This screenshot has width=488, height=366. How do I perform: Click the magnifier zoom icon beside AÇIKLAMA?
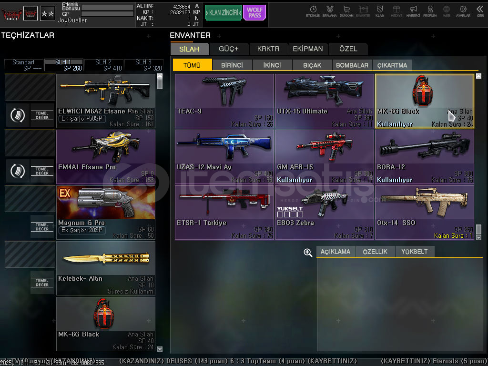coord(308,253)
